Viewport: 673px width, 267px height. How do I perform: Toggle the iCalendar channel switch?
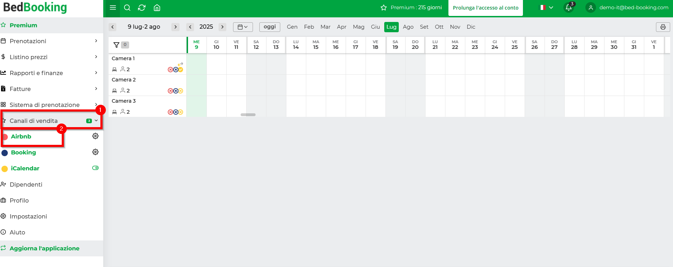pos(95,168)
